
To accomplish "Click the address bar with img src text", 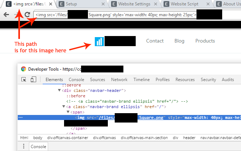I will click(x=115, y=15).
